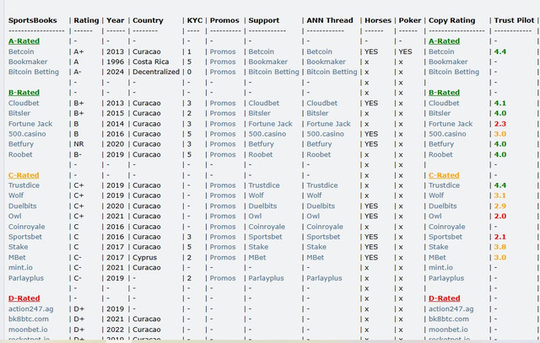Open Promos link in Cloudbet row
Image resolution: width=540 pixels, height=343 pixels.
click(x=223, y=103)
